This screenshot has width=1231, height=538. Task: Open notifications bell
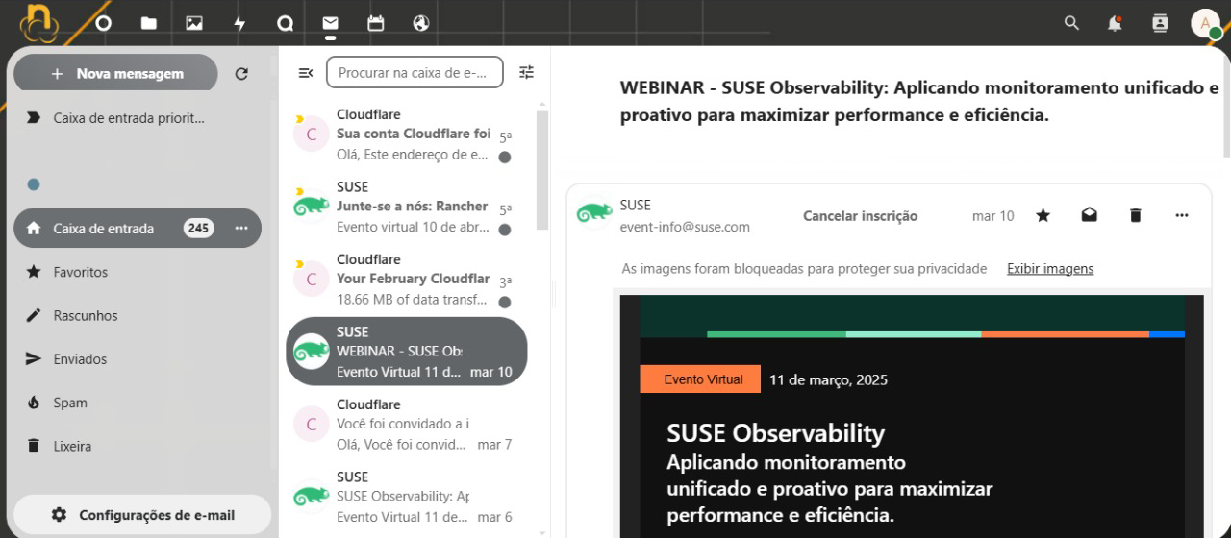click(1115, 23)
